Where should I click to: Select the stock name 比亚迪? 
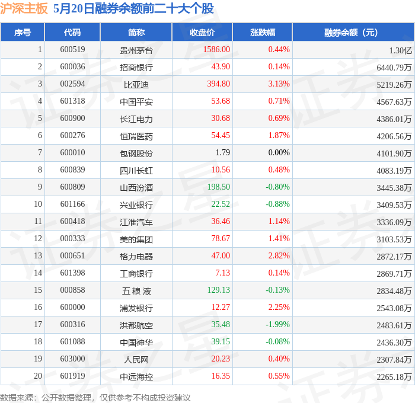pyautogui.click(x=136, y=85)
